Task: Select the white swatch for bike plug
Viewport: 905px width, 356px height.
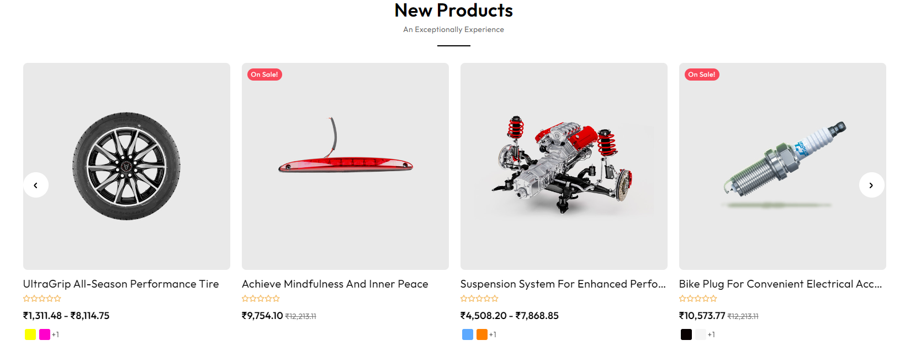Action: pos(701,334)
